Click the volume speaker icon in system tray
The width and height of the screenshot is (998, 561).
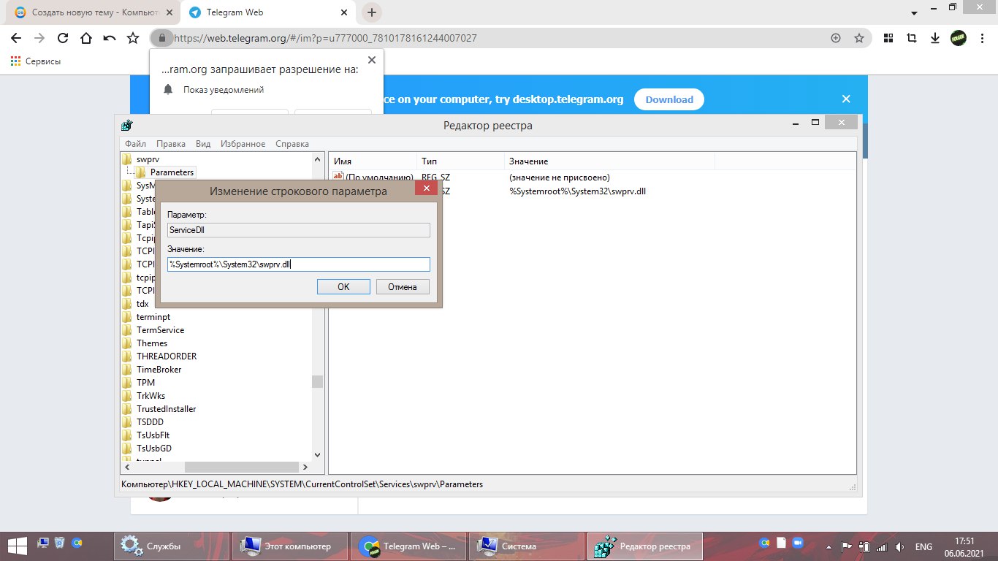899,546
